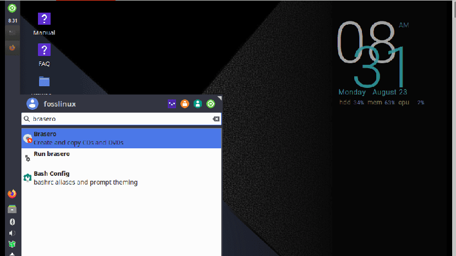456x256 pixels.
Task: Click the volume speaker tray icon
Action: click(12, 233)
